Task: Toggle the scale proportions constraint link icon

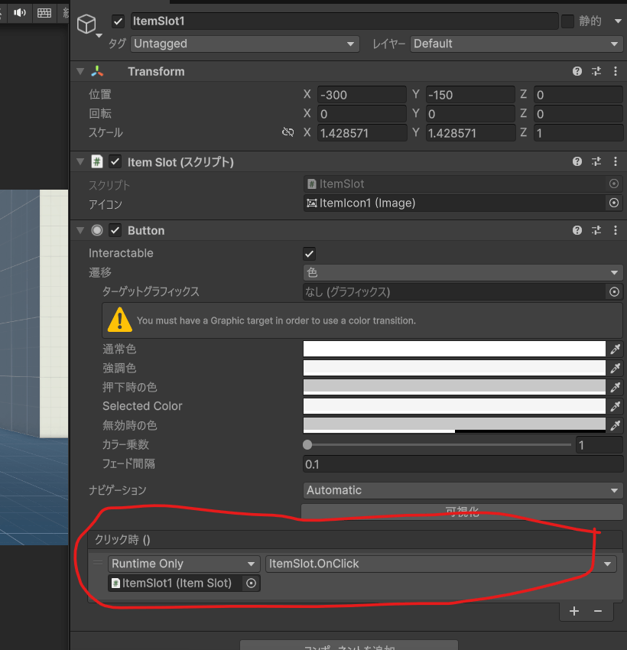Action: tap(288, 132)
